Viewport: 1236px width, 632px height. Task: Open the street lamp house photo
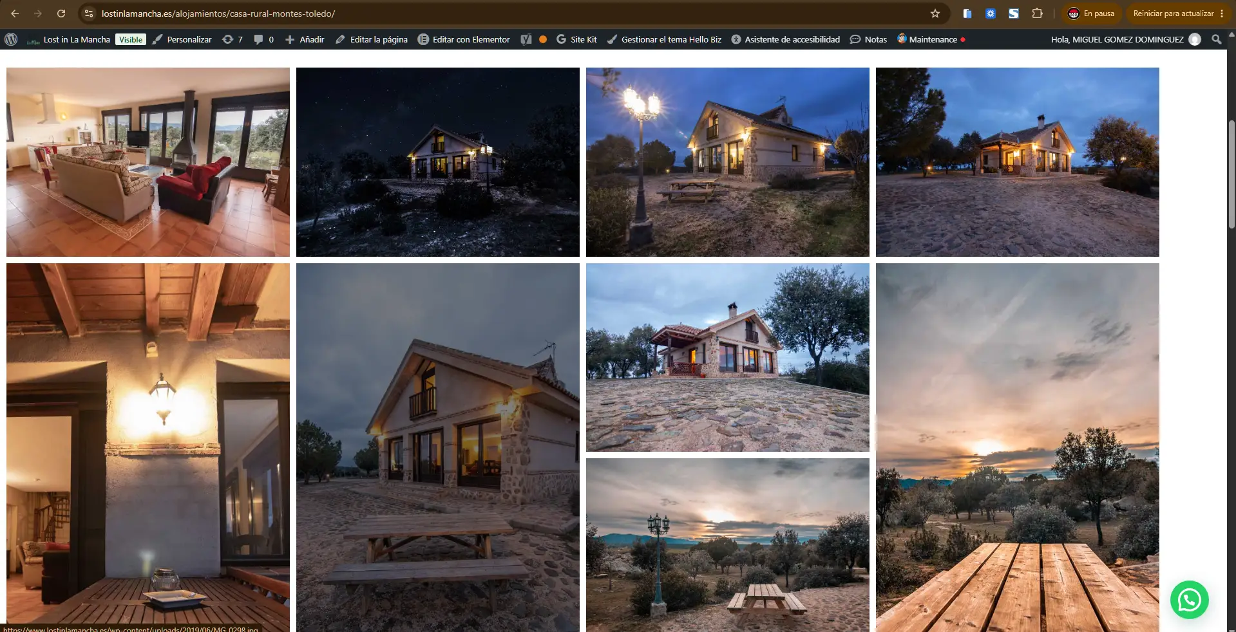[x=728, y=162]
